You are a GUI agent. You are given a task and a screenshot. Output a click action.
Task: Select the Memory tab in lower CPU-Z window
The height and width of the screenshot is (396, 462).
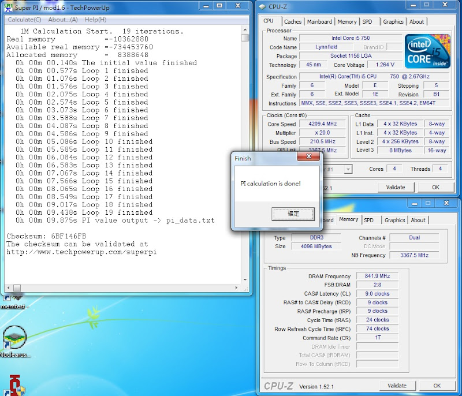pos(349,219)
